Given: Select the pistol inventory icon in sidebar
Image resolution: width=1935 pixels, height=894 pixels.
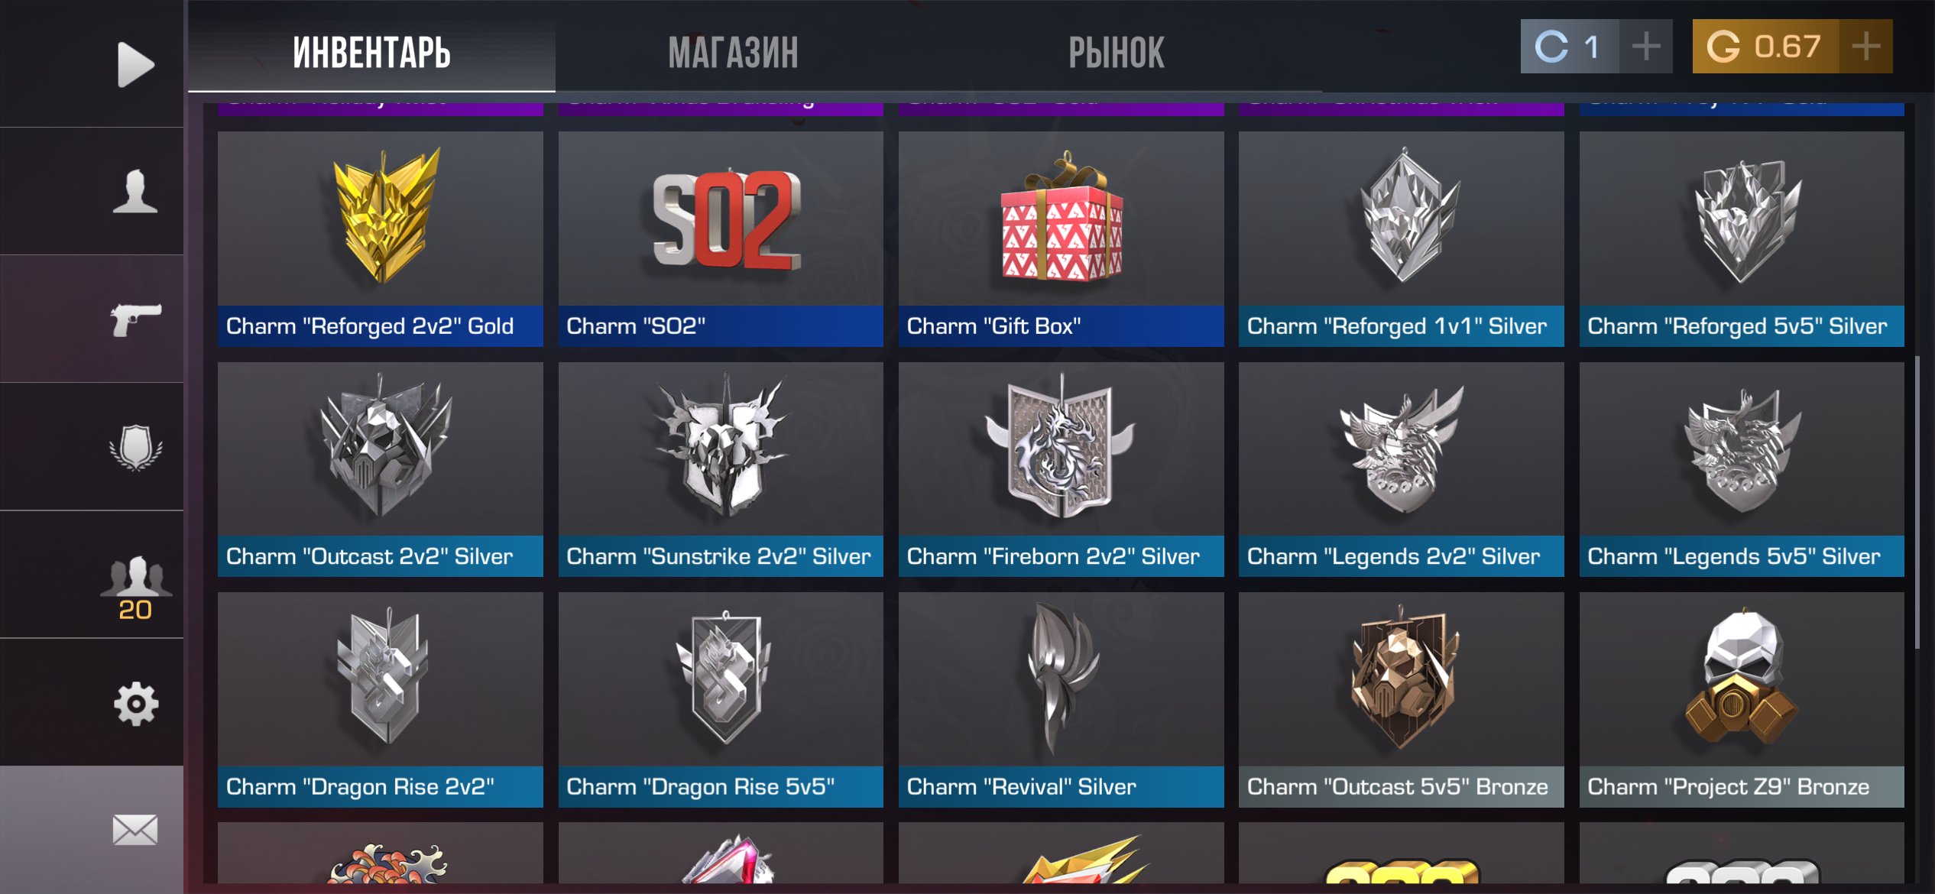Looking at the screenshot, I should [x=135, y=319].
